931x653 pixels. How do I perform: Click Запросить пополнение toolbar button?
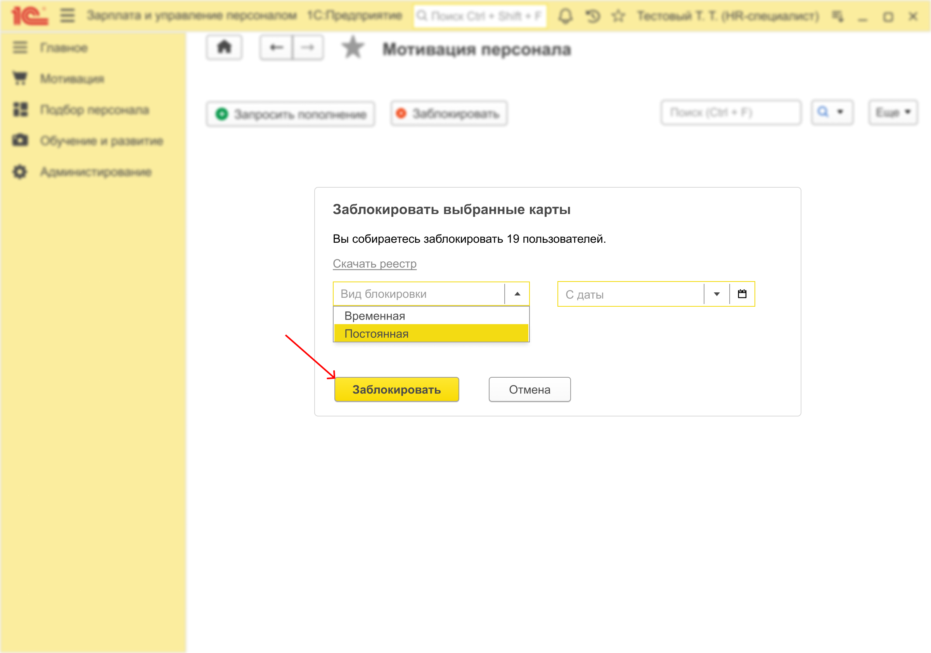tap(290, 114)
